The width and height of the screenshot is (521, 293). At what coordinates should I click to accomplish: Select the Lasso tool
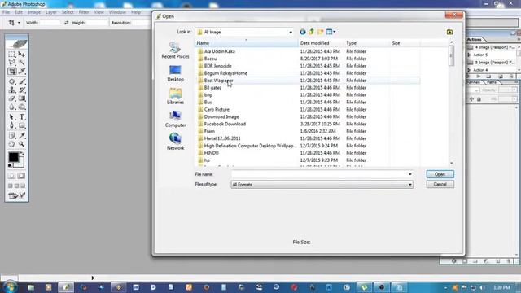coord(12,63)
